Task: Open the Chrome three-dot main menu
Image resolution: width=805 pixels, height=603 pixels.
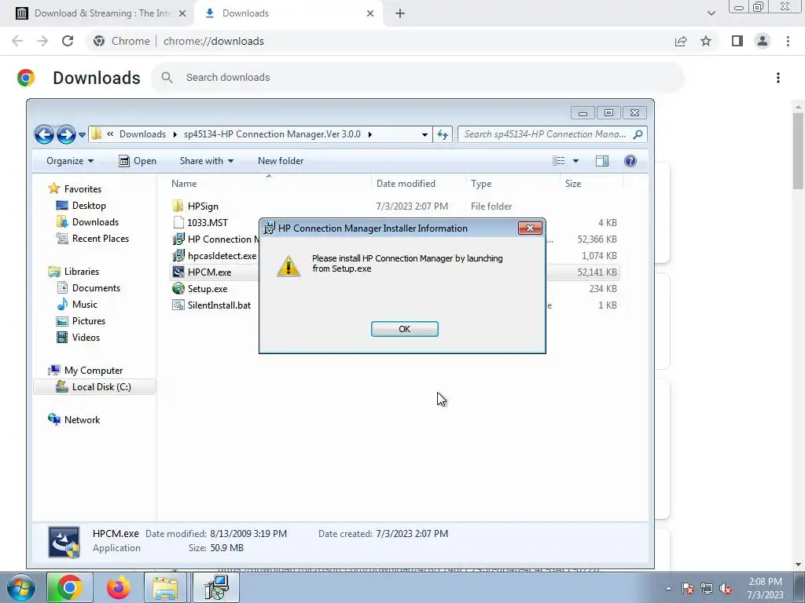Action: [x=788, y=41]
